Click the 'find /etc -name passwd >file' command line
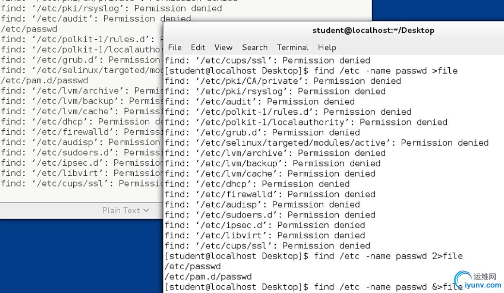 (x=311, y=71)
